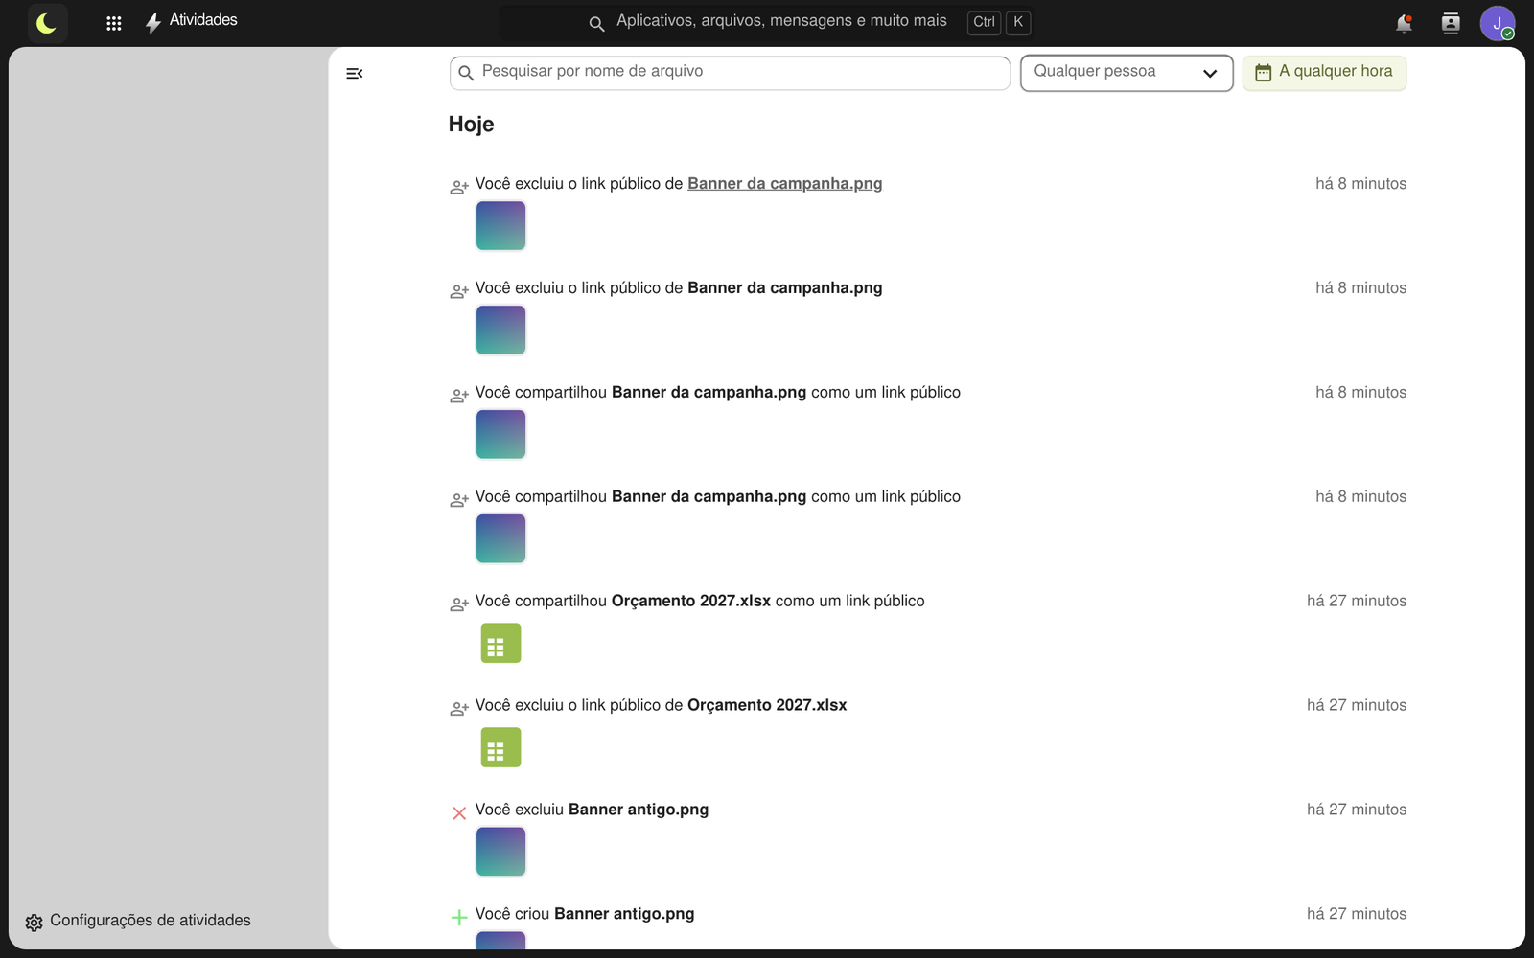1534x958 pixels.
Task: Click the spreadsheet icon under deleted link Orçamento entry
Action: [500, 747]
